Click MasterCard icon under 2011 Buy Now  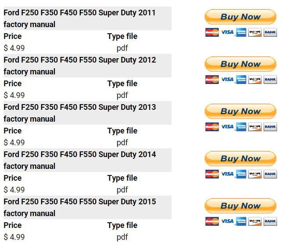pyautogui.click(x=212, y=32)
